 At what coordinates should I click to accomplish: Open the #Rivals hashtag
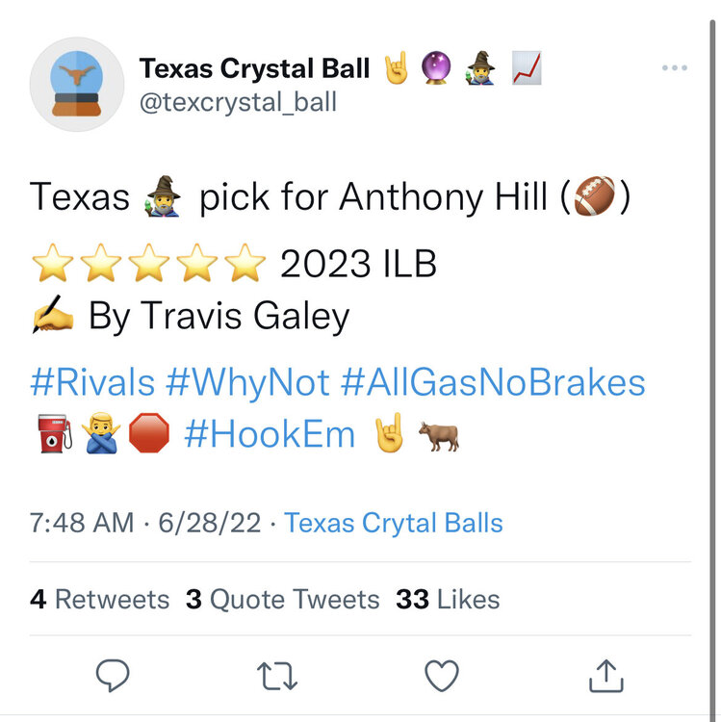(x=92, y=382)
